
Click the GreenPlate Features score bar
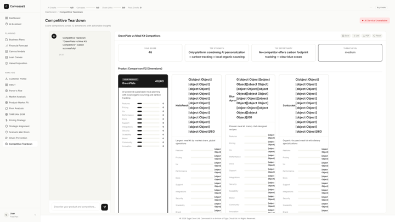[x=148, y=104]
